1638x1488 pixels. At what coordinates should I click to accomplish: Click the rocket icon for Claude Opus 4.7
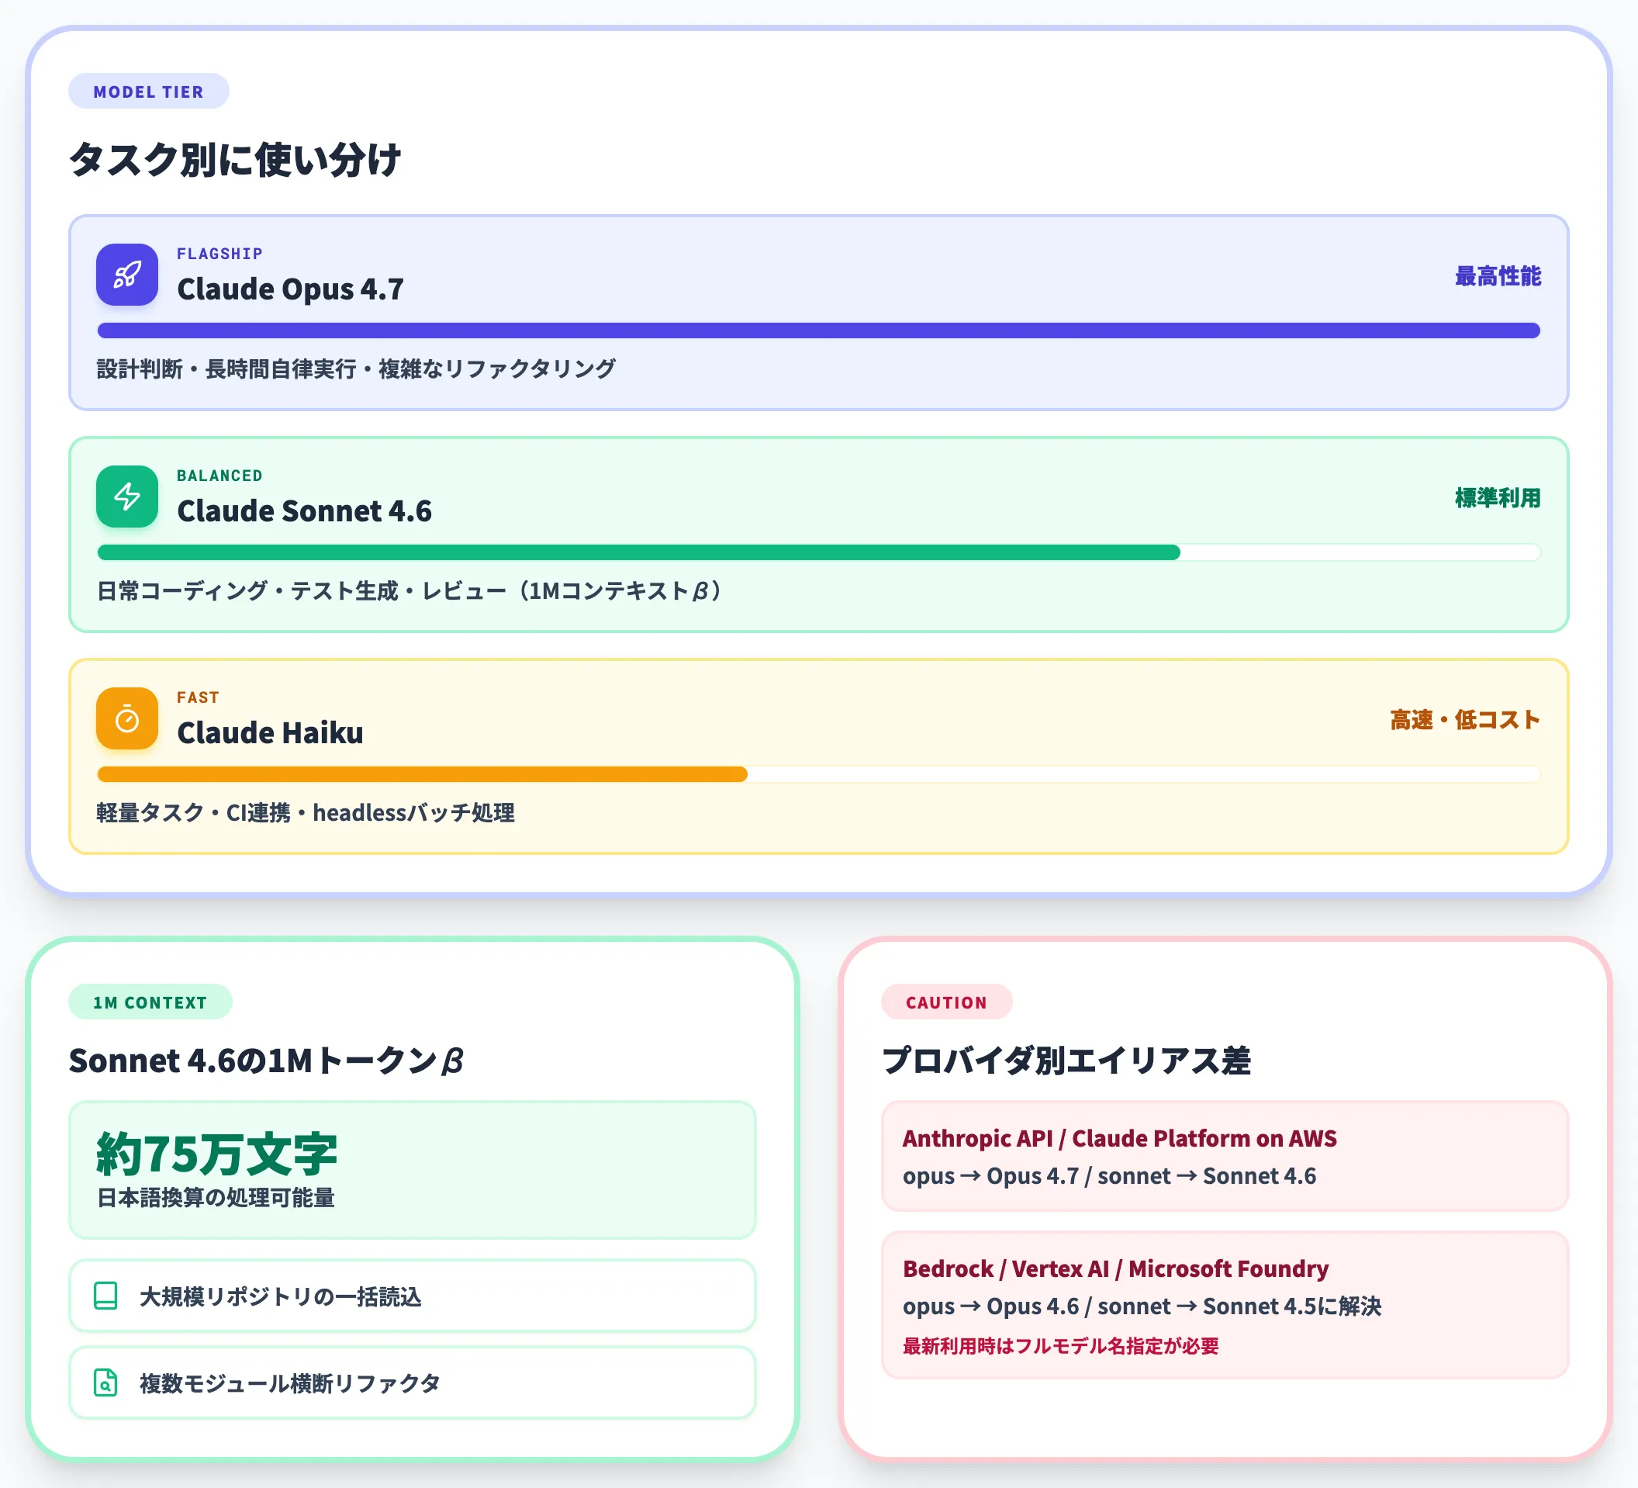pyautogui.click(x=126, y=275)
